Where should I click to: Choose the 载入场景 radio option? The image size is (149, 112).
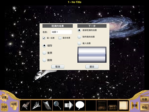[79, 43]
